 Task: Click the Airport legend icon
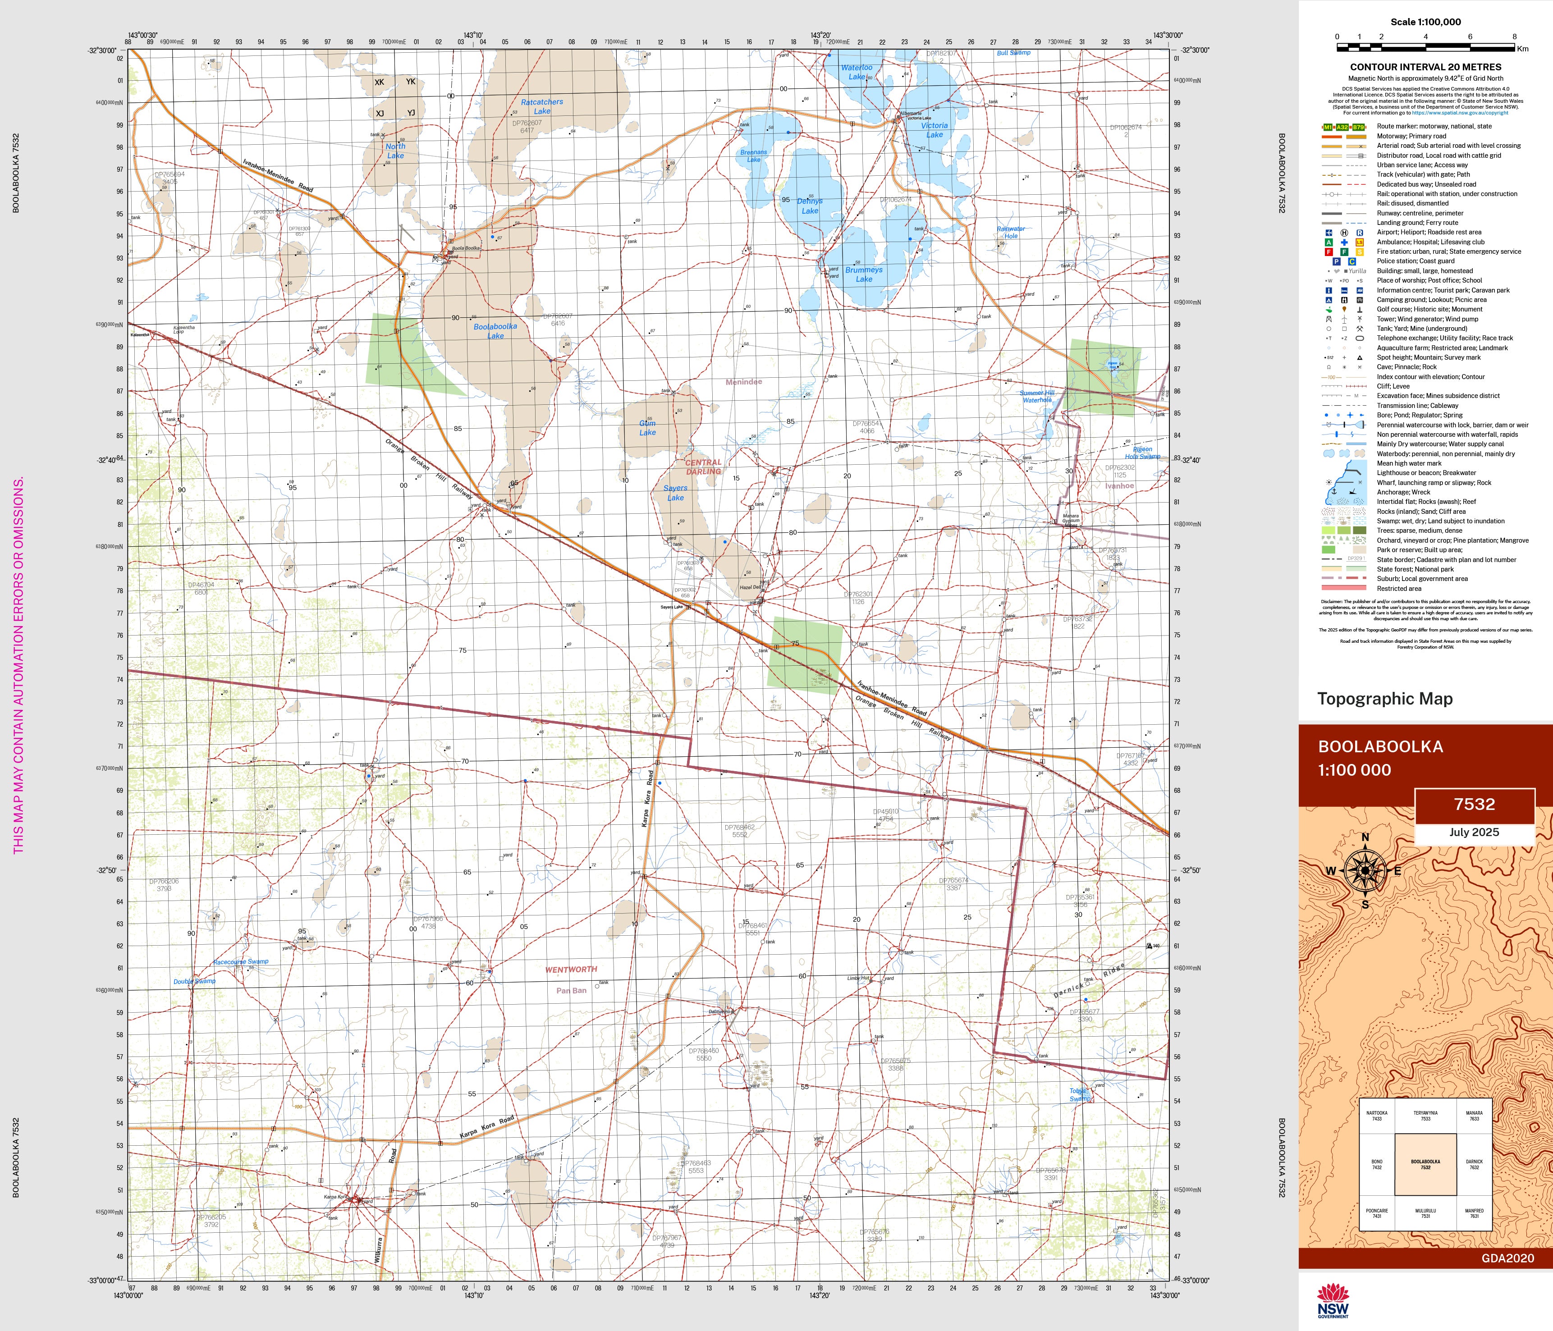[1329, 232]
